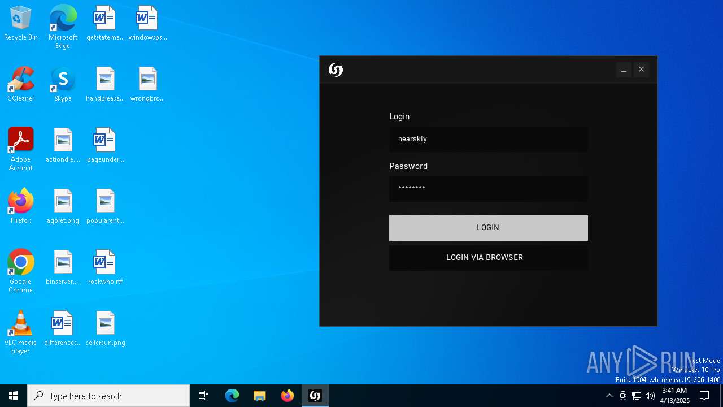Select the VLC media player shortcut
The image size is (723, 407).
[21, 332]
